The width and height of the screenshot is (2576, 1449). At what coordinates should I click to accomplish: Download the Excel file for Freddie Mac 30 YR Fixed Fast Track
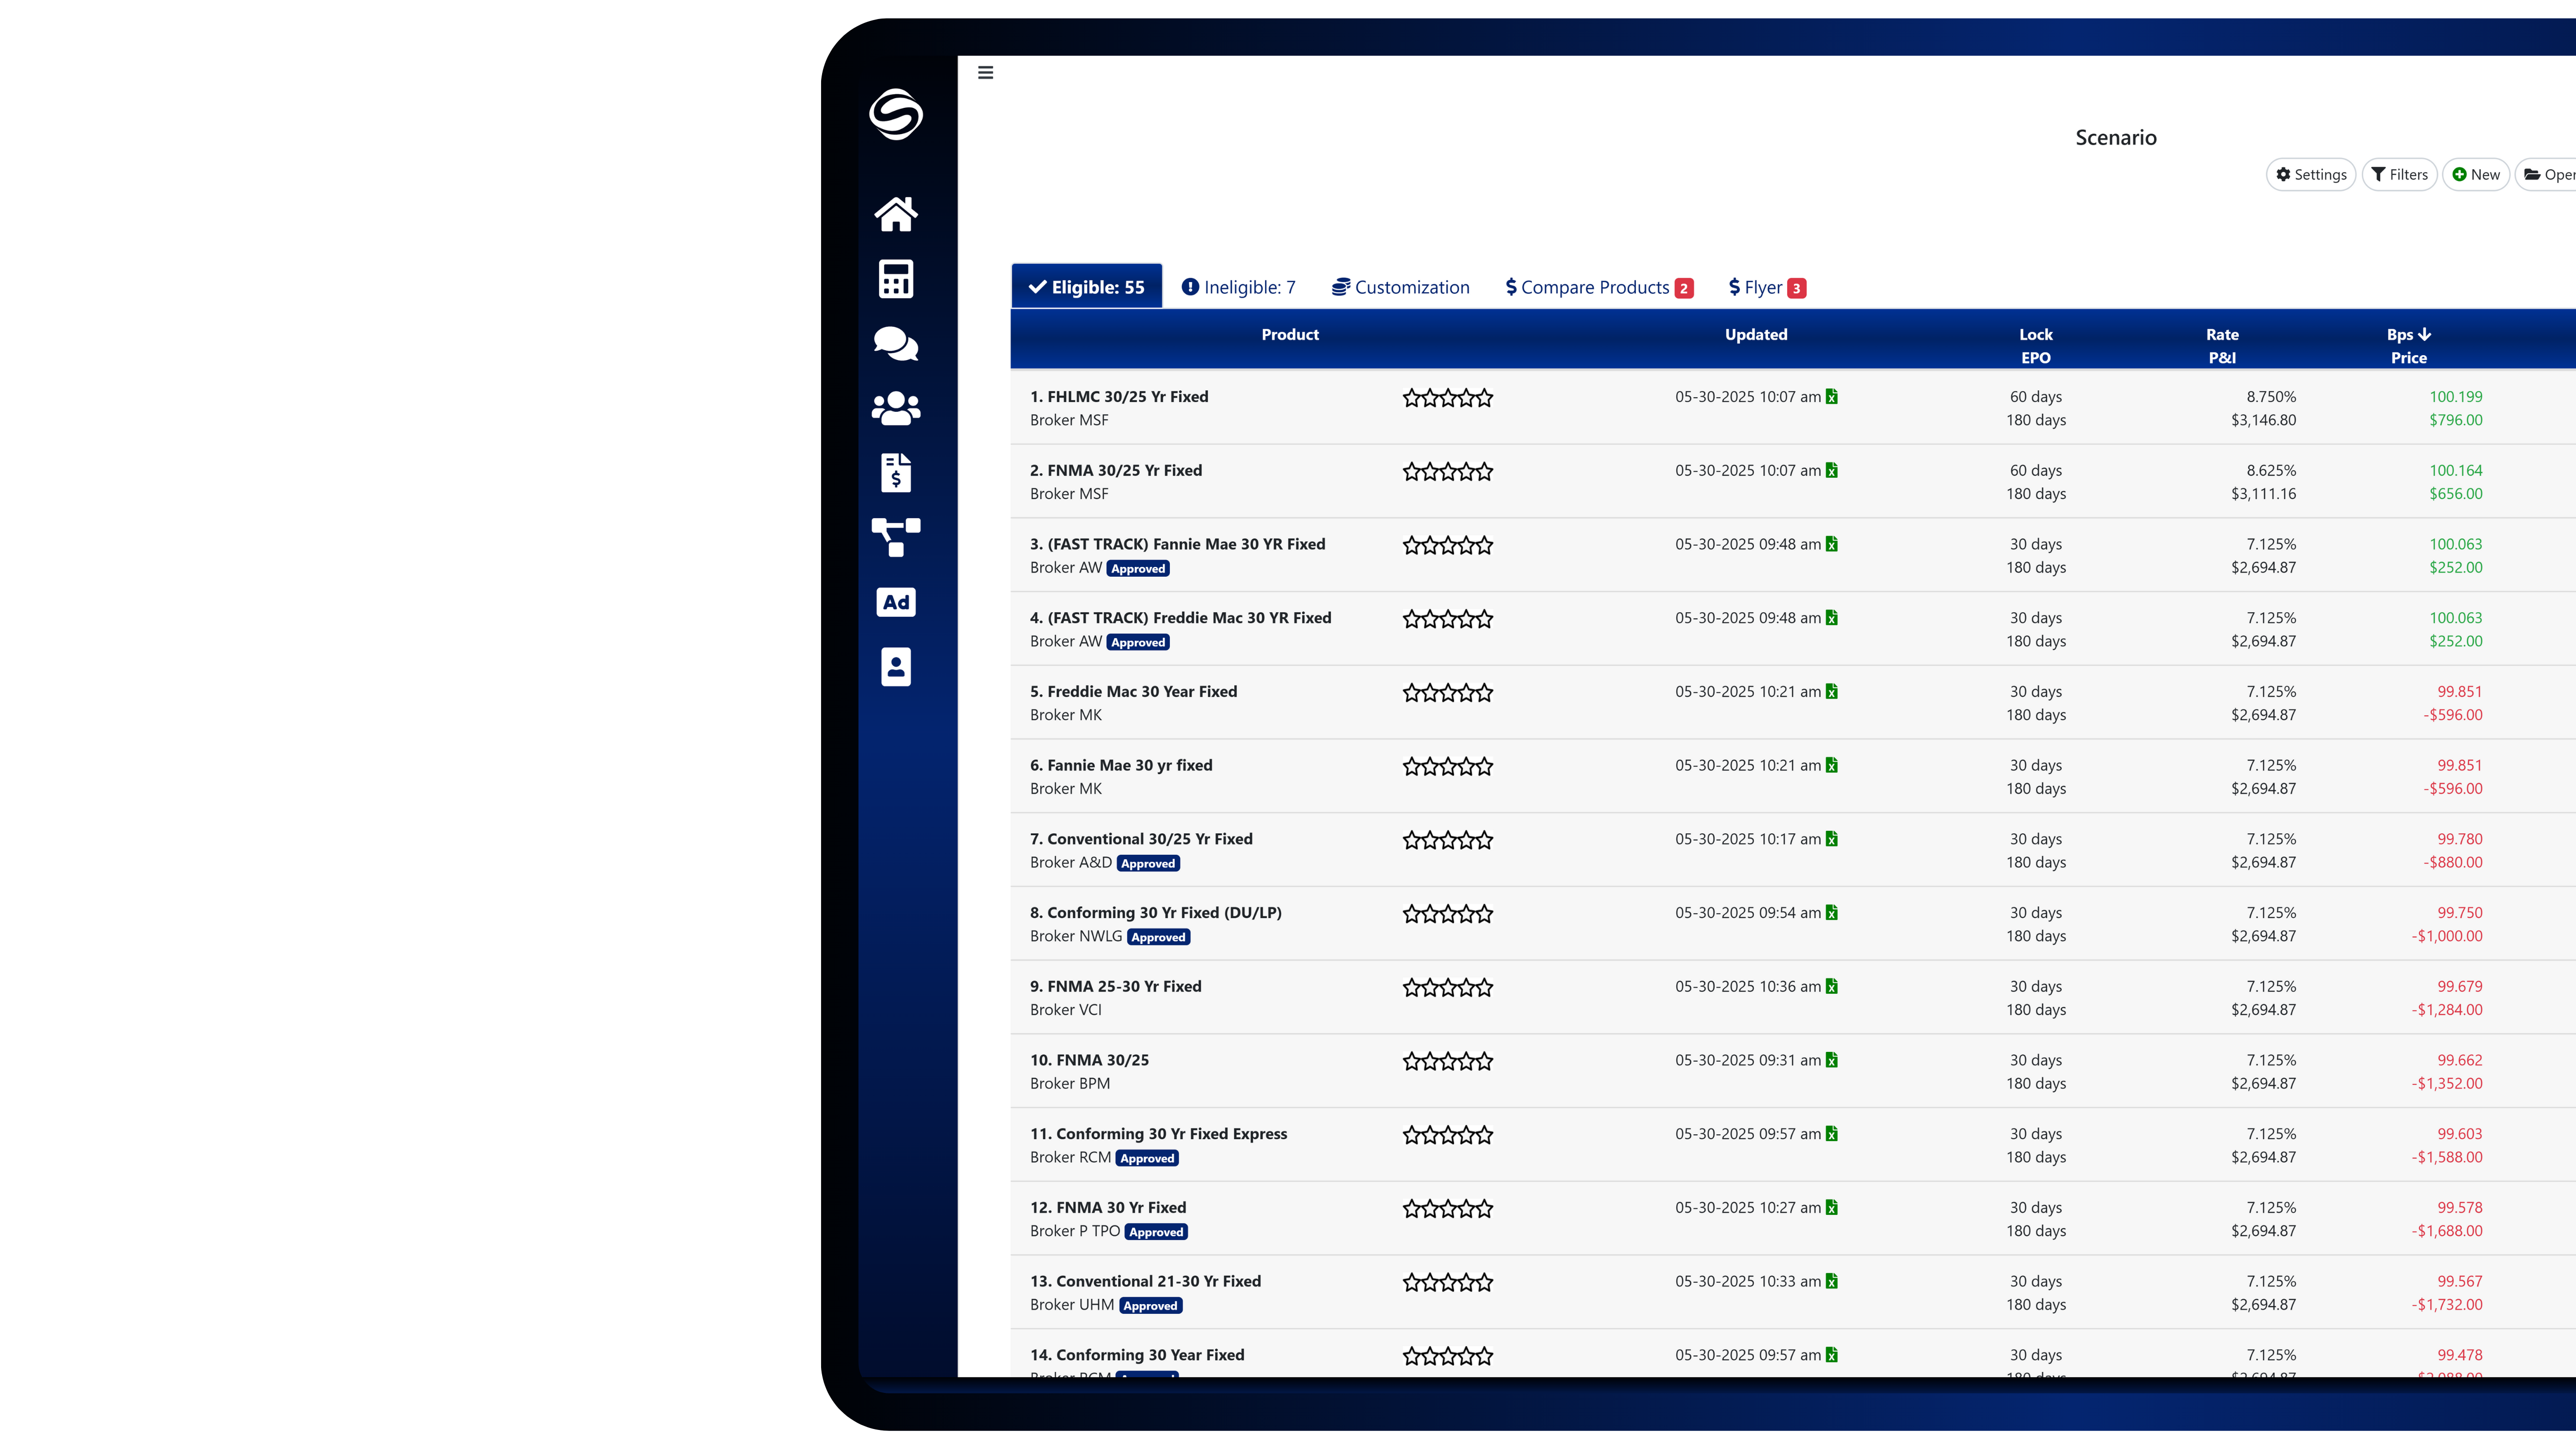1831,618
